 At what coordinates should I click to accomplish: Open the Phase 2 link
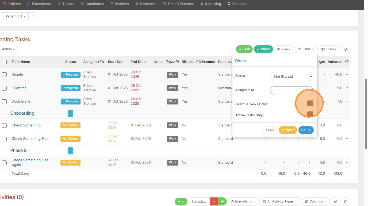[18, 151]
